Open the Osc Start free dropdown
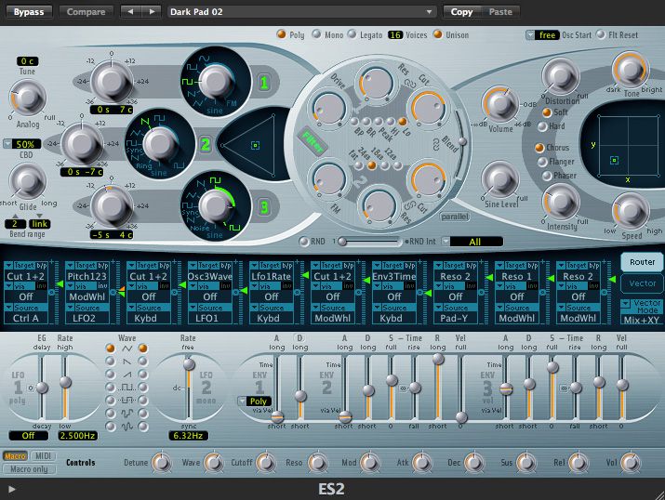 click(543, 35)
